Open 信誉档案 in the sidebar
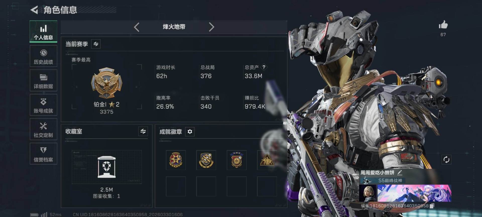482x217 pixels. tap(43, 154)
